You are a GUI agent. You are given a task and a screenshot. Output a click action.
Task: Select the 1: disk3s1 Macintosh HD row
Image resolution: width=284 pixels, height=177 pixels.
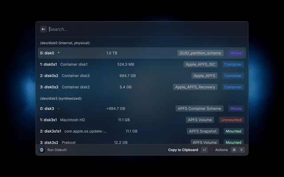[x=142, y=120]
